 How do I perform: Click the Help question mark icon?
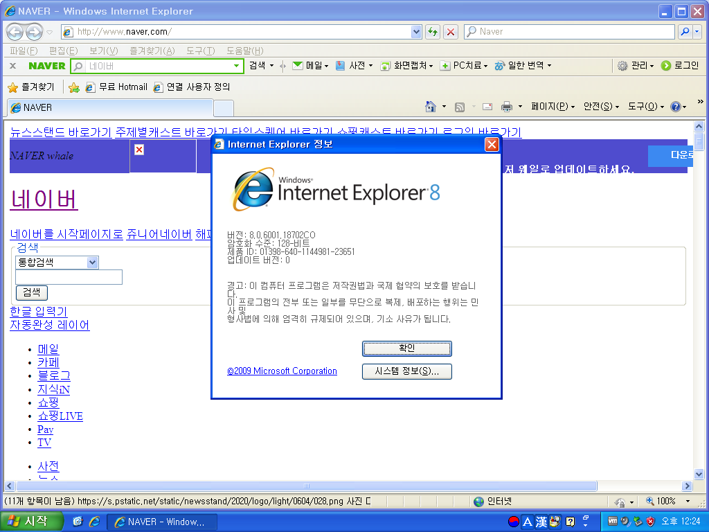point(676,107)
